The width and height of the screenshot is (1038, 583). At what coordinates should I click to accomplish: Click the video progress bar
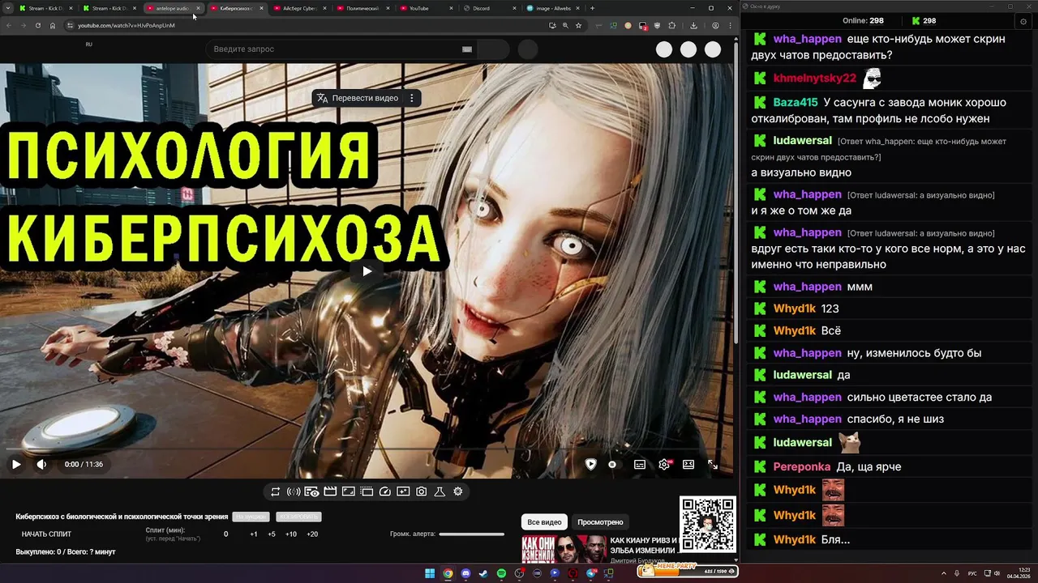point(367,449)
